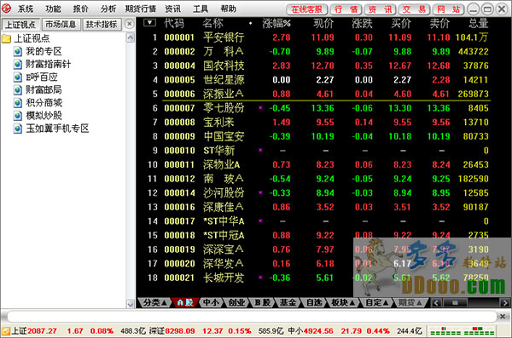Expand the 自定▲ tab menu
512x338 pixels.
point(376,303)
